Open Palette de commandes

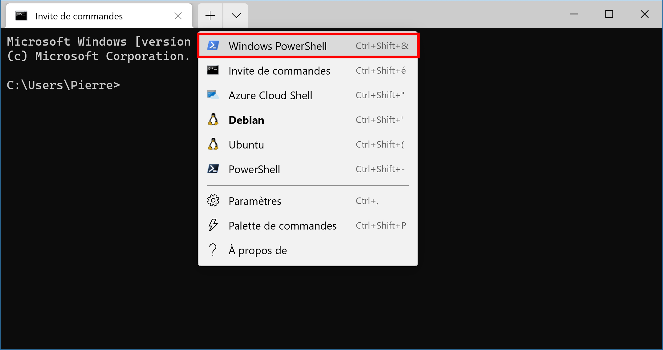tap(308, 226)
